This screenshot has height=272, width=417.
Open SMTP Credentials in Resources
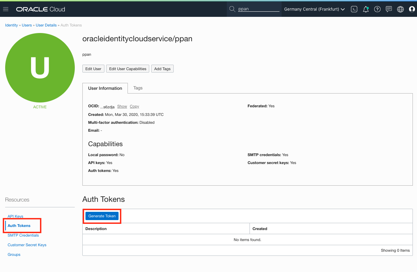pos(23,235)
